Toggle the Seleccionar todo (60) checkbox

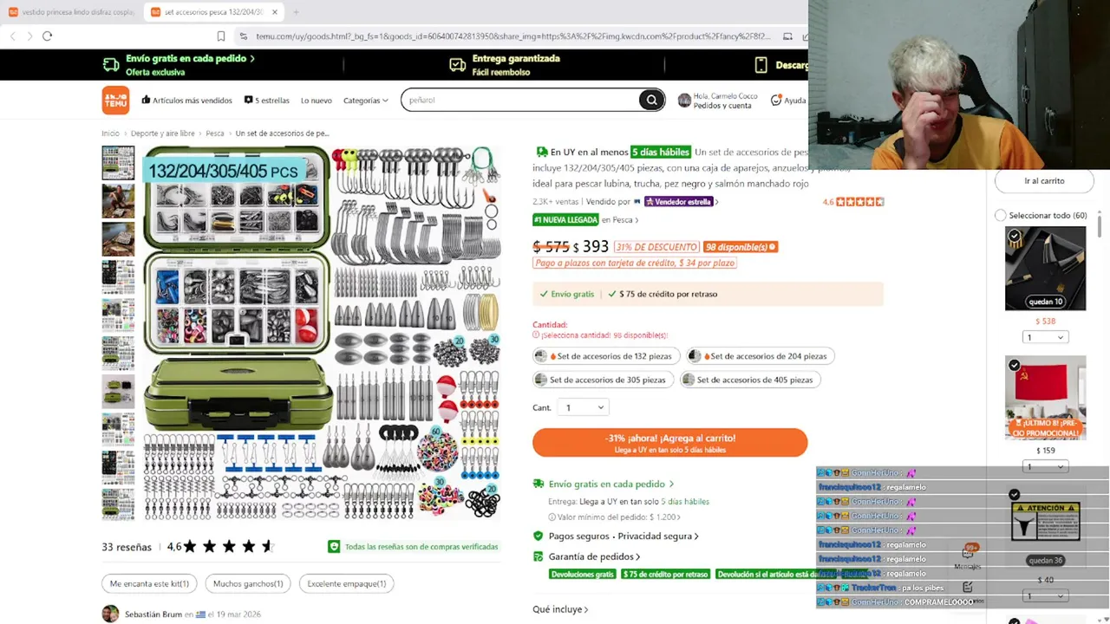click(1000, 215)
